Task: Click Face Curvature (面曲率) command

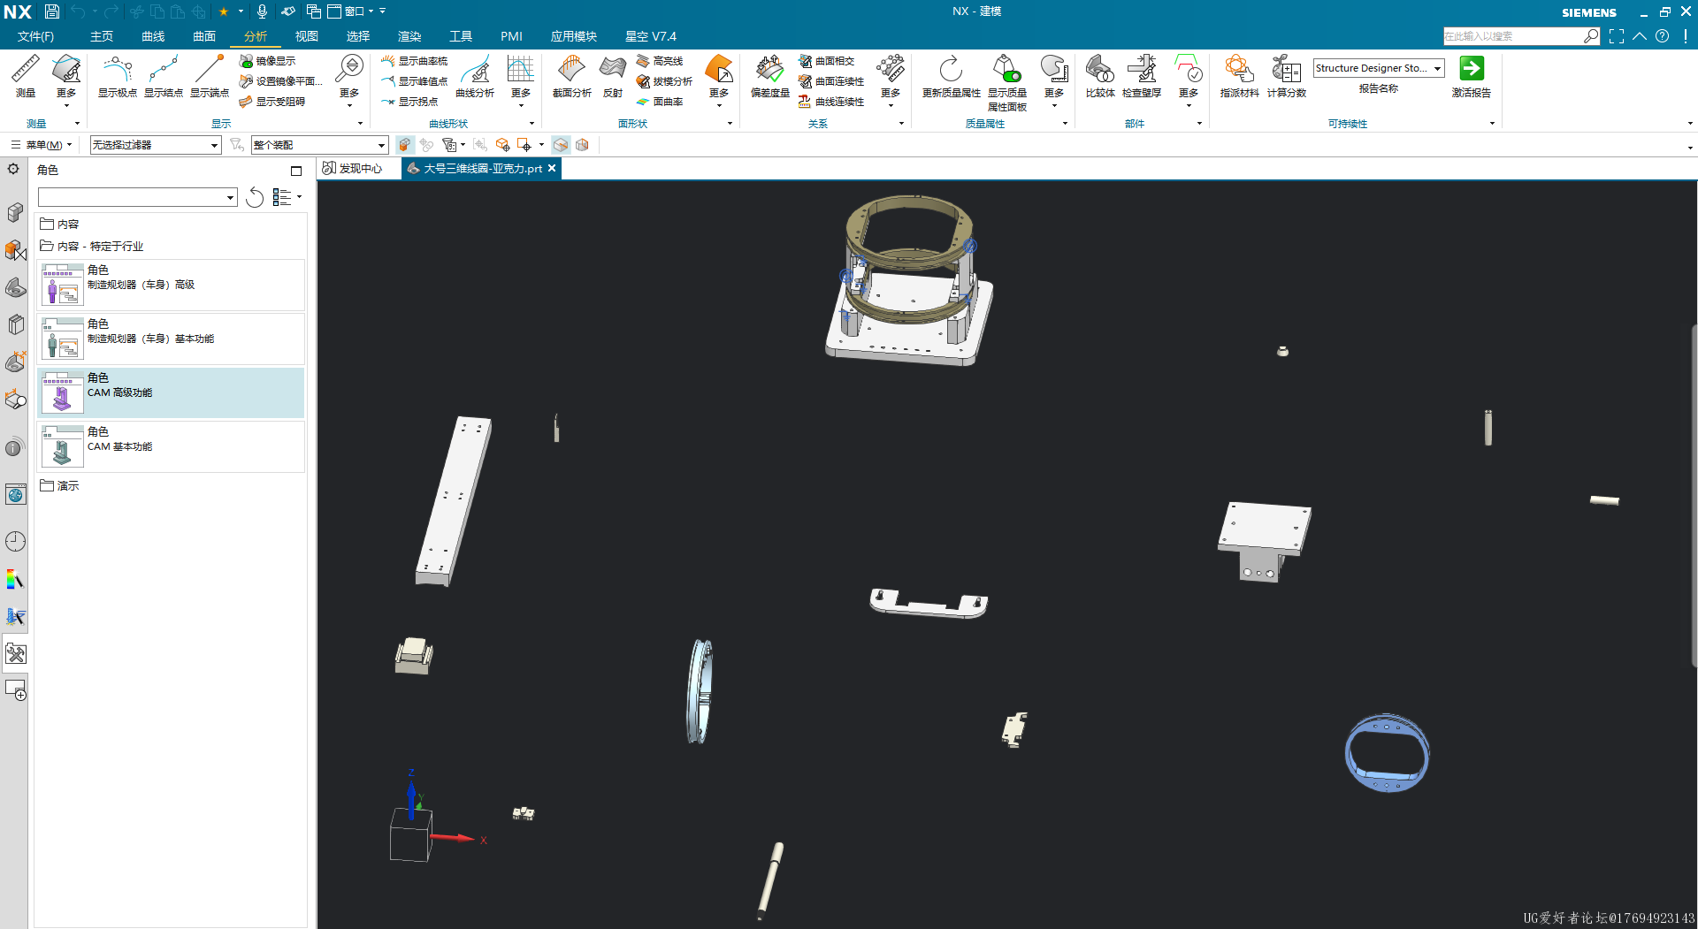Action: 660,102
